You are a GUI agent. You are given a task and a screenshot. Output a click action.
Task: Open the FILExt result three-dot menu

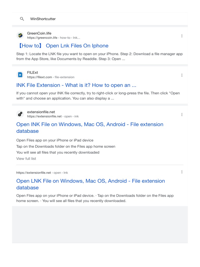[x=182, y=75]
